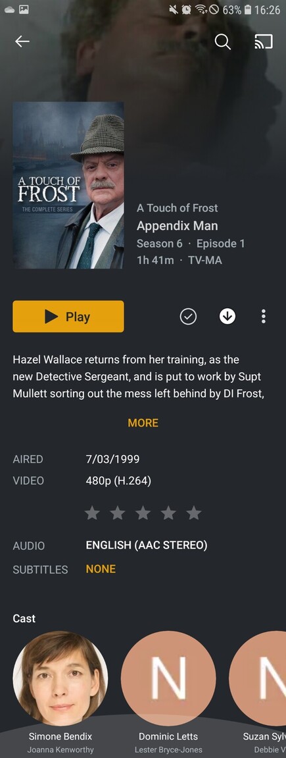Open subtitles selection showing NONE
The height and width of the screenshot is (758, 286).
[x=101, y=569]
